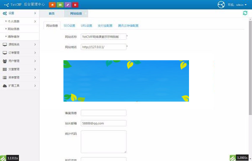Click the 1.2001s timer badge bottom right
The image size is (252, 161).
click(x=239, y=158)
